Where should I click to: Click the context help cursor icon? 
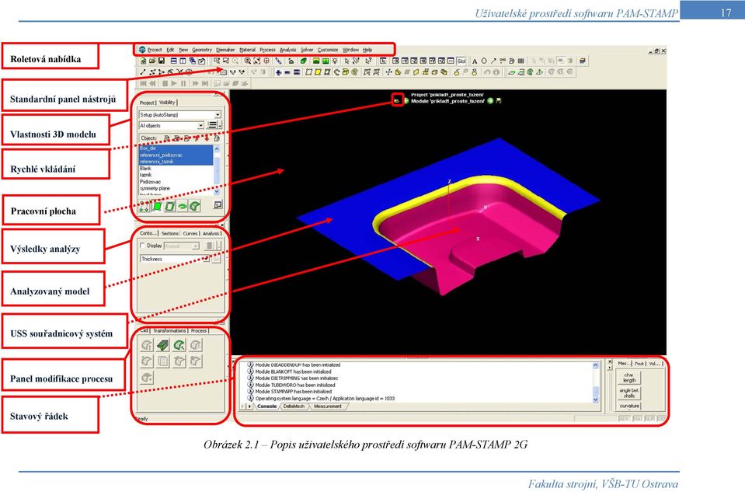click(368, 61)
